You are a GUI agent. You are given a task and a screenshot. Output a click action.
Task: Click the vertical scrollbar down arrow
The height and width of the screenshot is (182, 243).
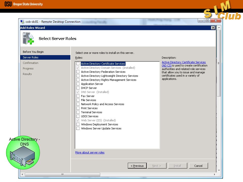pos(219,170)
